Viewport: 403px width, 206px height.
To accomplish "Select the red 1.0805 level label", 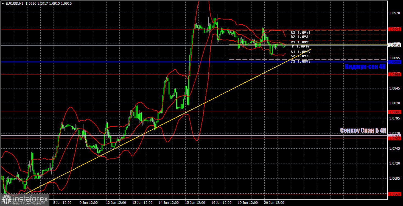I will pyautogui.click(x=395, y=112).
